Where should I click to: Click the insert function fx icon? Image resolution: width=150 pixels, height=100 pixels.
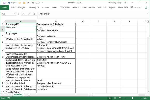point(34,14)
